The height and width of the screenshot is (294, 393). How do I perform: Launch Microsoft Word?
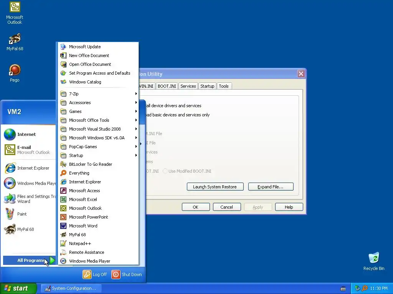(x=98, y=226)
